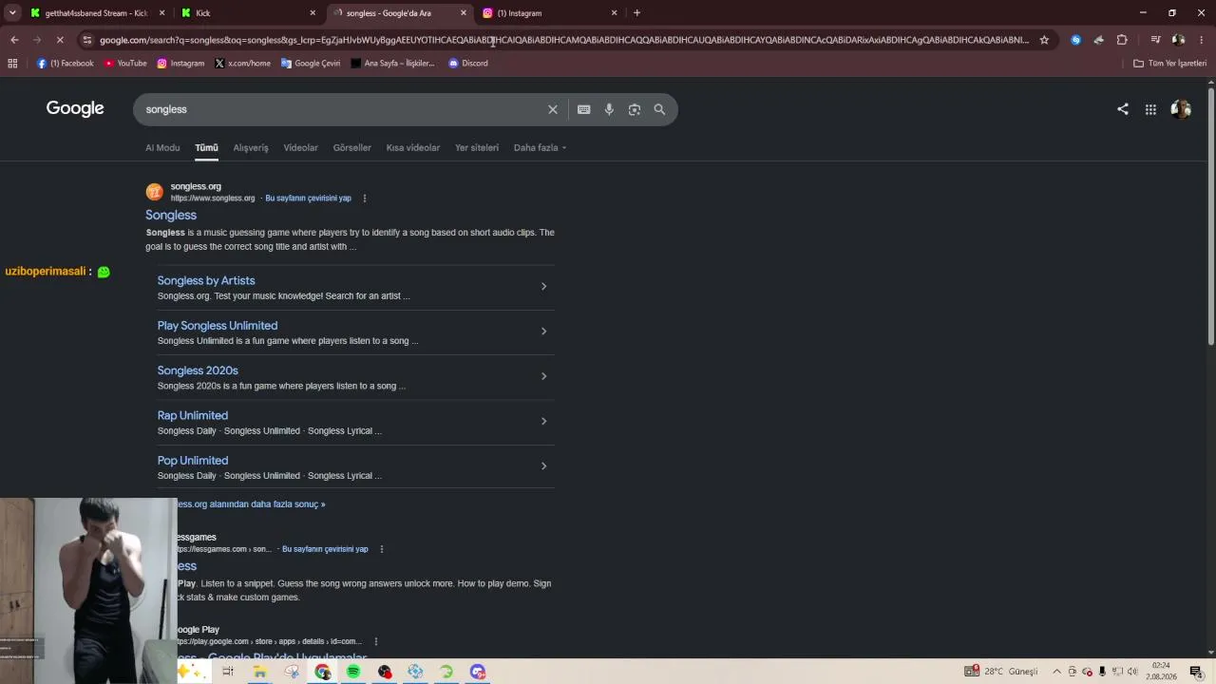Viewport: 1216px width, 684px height.
Task: Click the browser address bar URL
Action: (564, 40)
